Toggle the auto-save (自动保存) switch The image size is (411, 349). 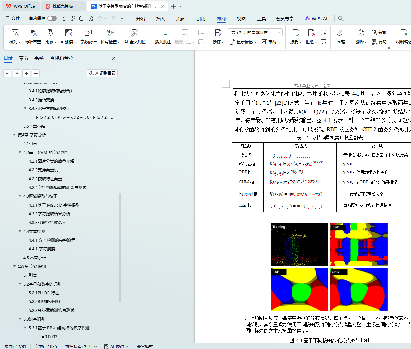[52, 18]
